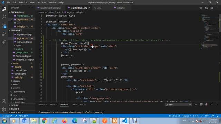The image size is (221, 124).
Task: Open the File menu
Action: 8,2
